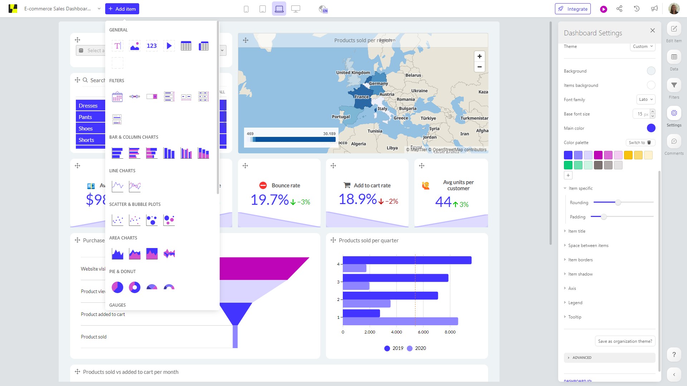
Task: Switch to desktop monitor preview mode
Action: 296,9
